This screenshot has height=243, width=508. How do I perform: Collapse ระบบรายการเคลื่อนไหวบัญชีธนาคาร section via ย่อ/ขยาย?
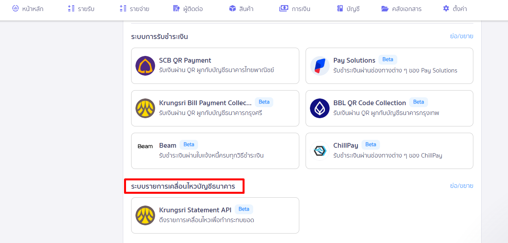point(462,185)
